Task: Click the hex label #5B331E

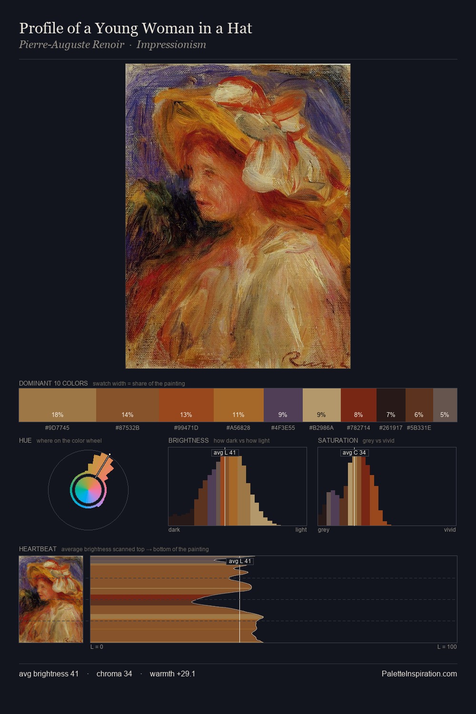Action: (x=419, y=428)
